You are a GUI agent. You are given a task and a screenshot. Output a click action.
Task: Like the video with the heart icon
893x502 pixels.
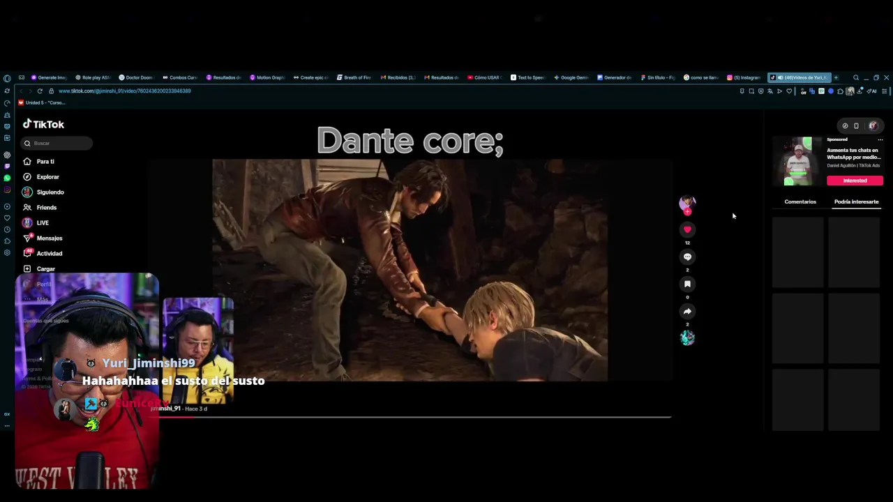coord(687,229)
